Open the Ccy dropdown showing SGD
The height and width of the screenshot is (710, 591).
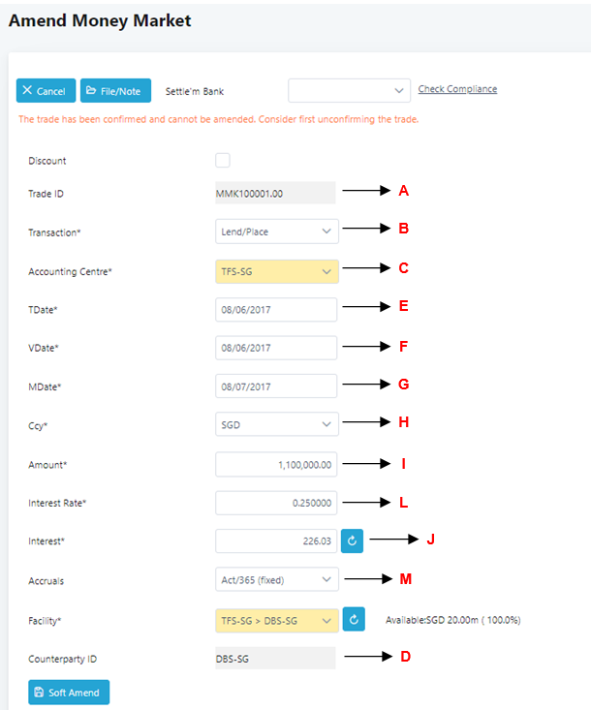click(x=277, y=424)
